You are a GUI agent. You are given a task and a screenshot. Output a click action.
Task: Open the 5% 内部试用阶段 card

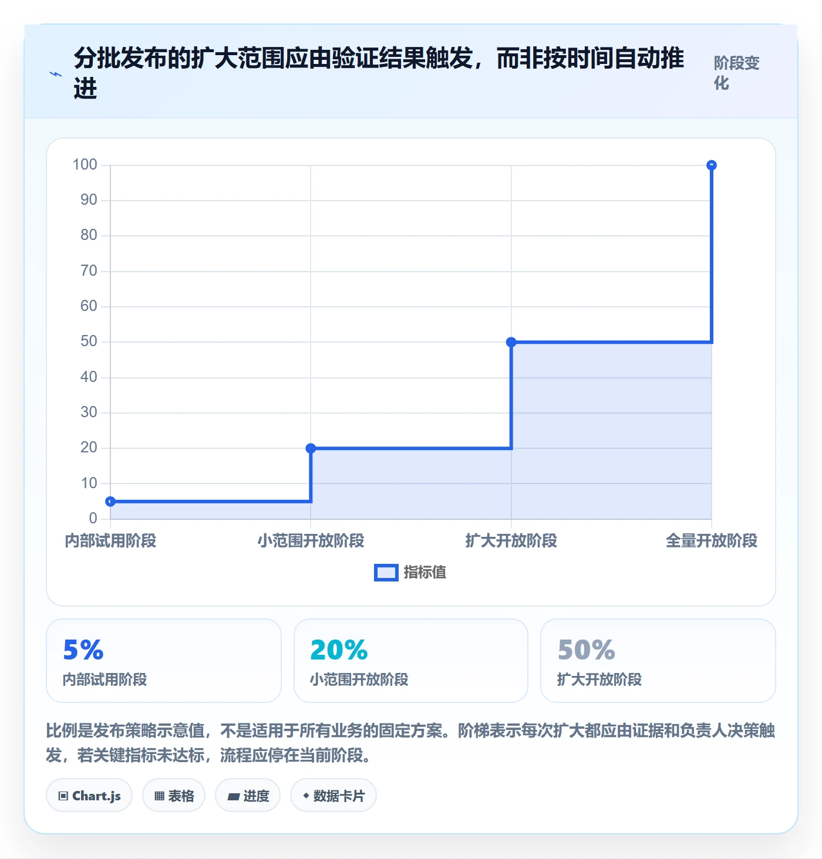[164, 661]
